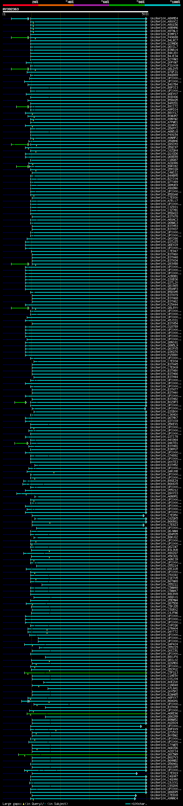
Task: Open hit UniRef100_A8HME4
Action: point(164,19)
